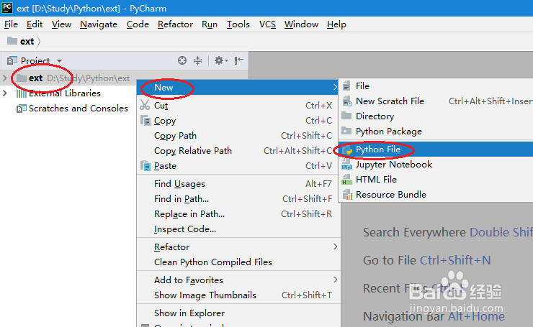
Task: Click the ext folder icon in breadcrumb bar
Action: pyautogui.click(x=12, y=41)
